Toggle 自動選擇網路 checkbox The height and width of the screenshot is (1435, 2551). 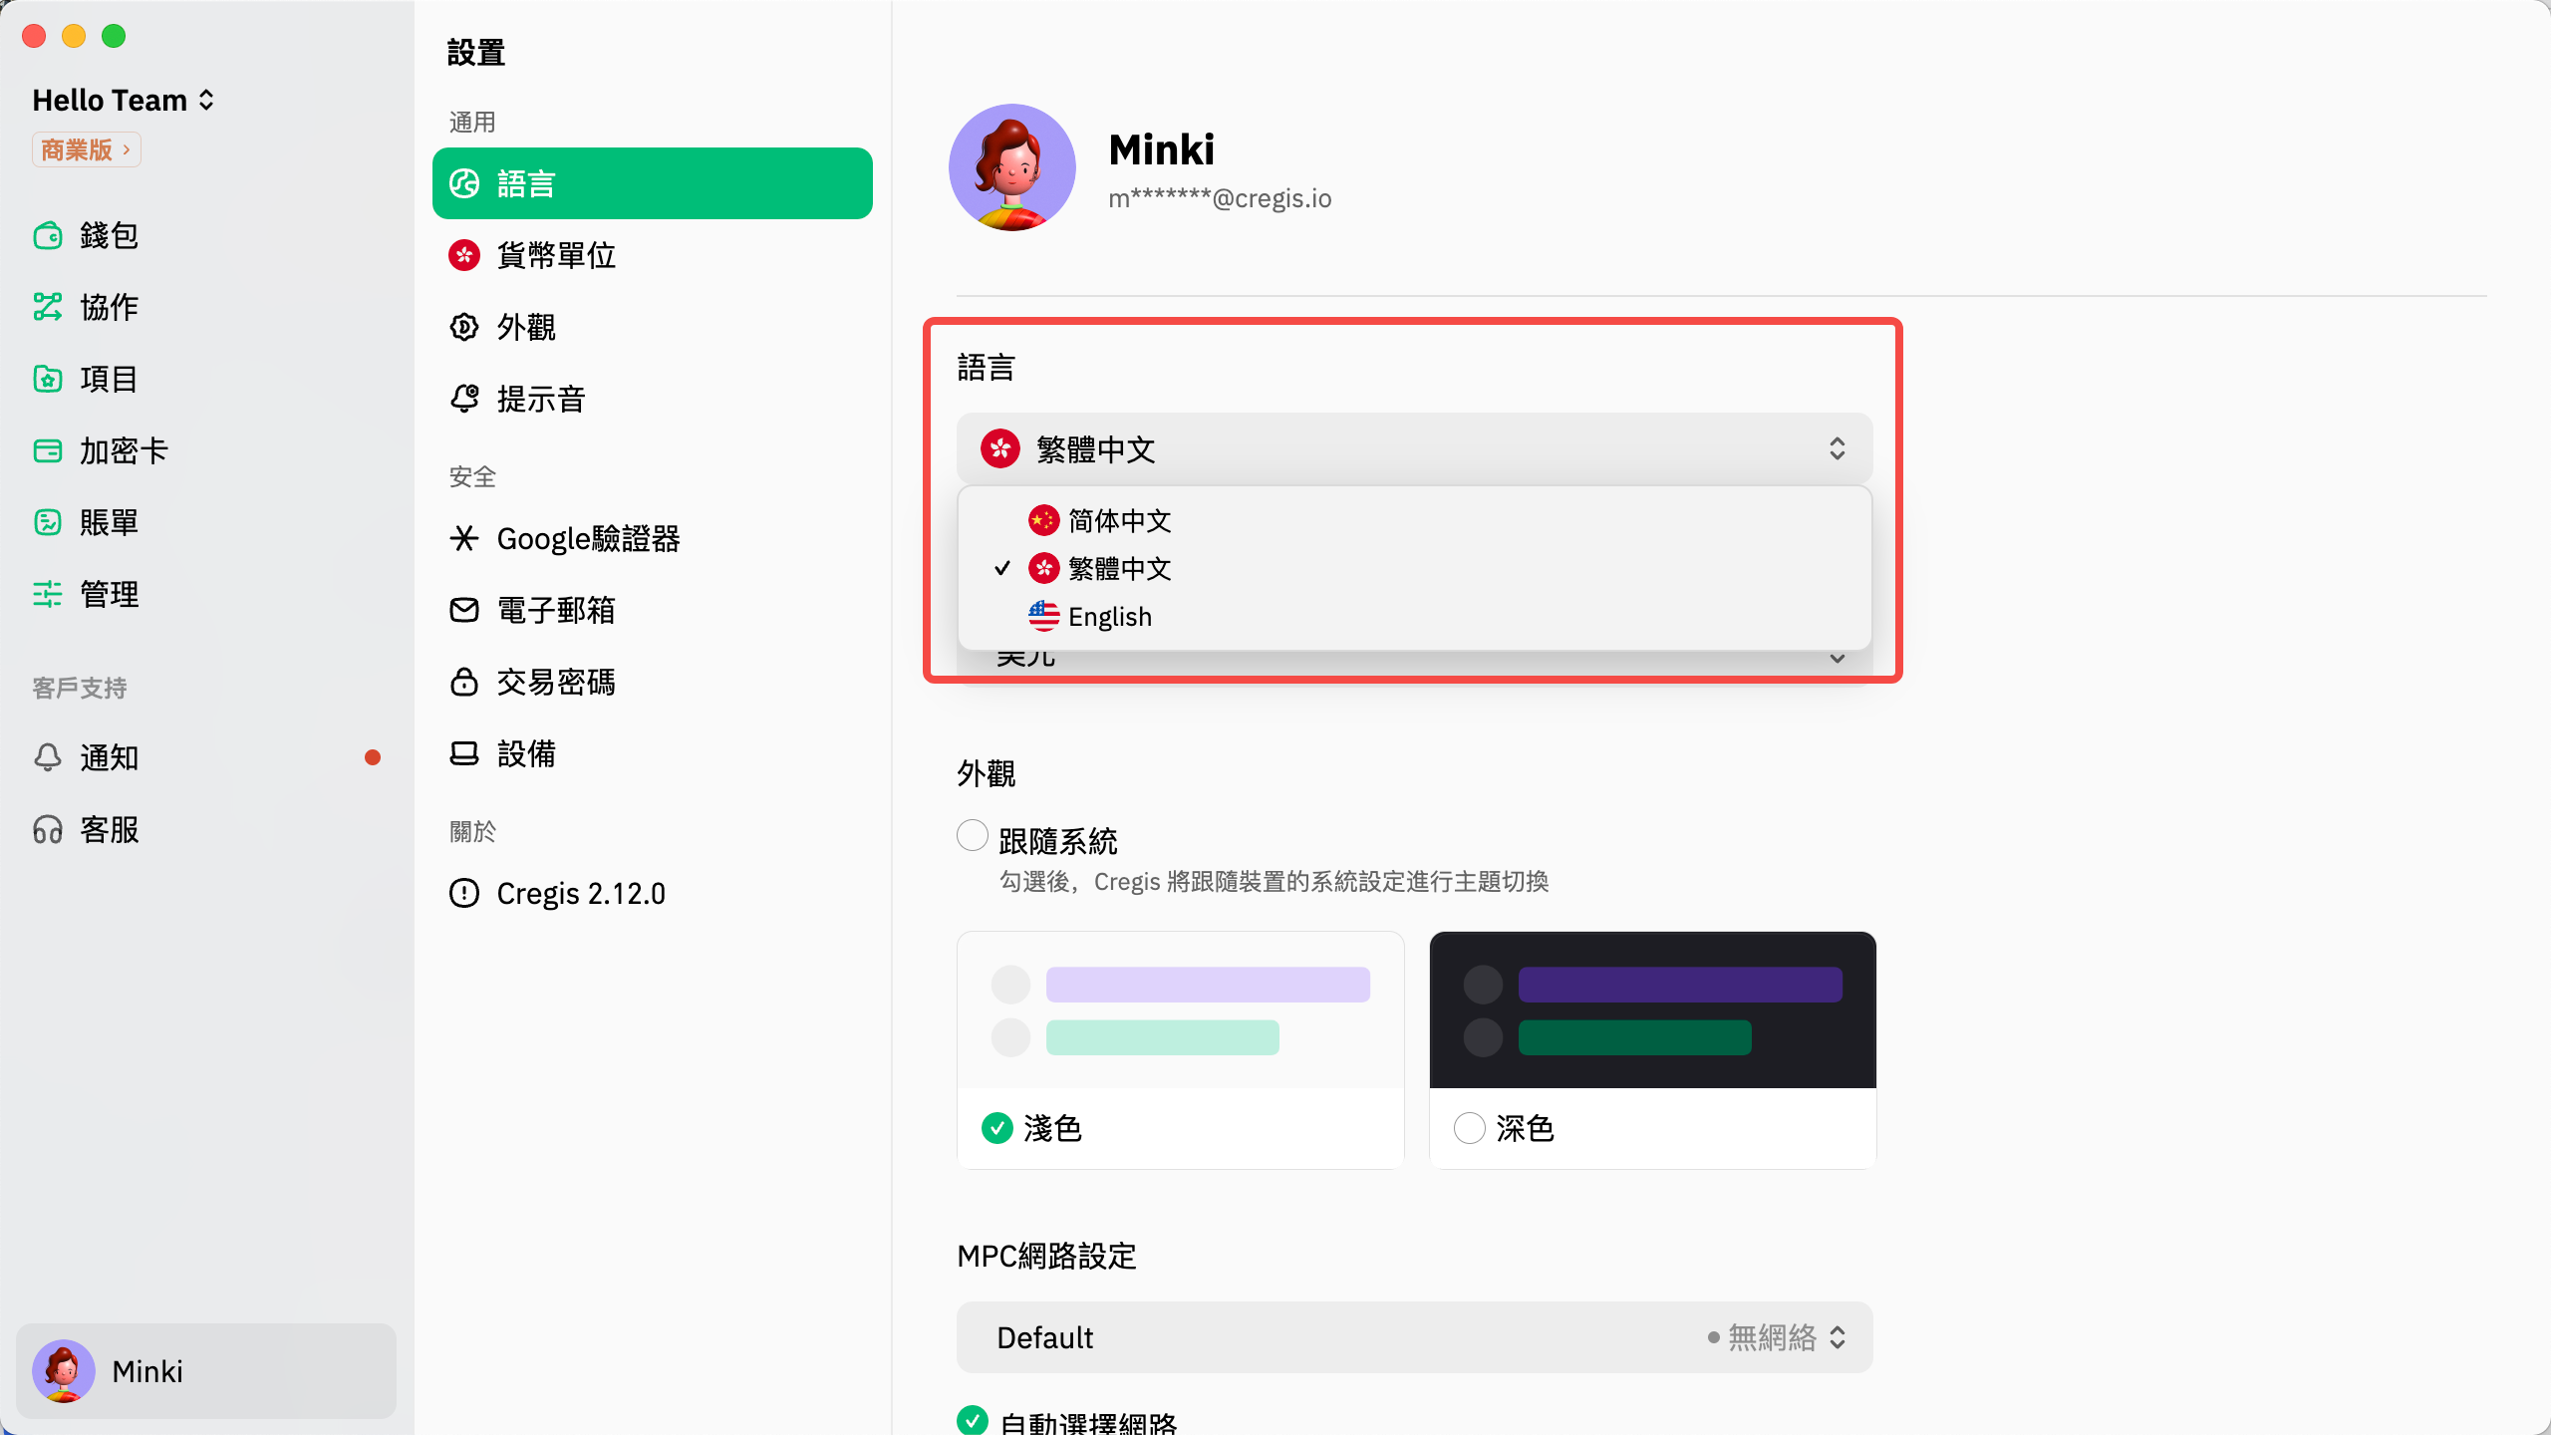point(973,1419)
